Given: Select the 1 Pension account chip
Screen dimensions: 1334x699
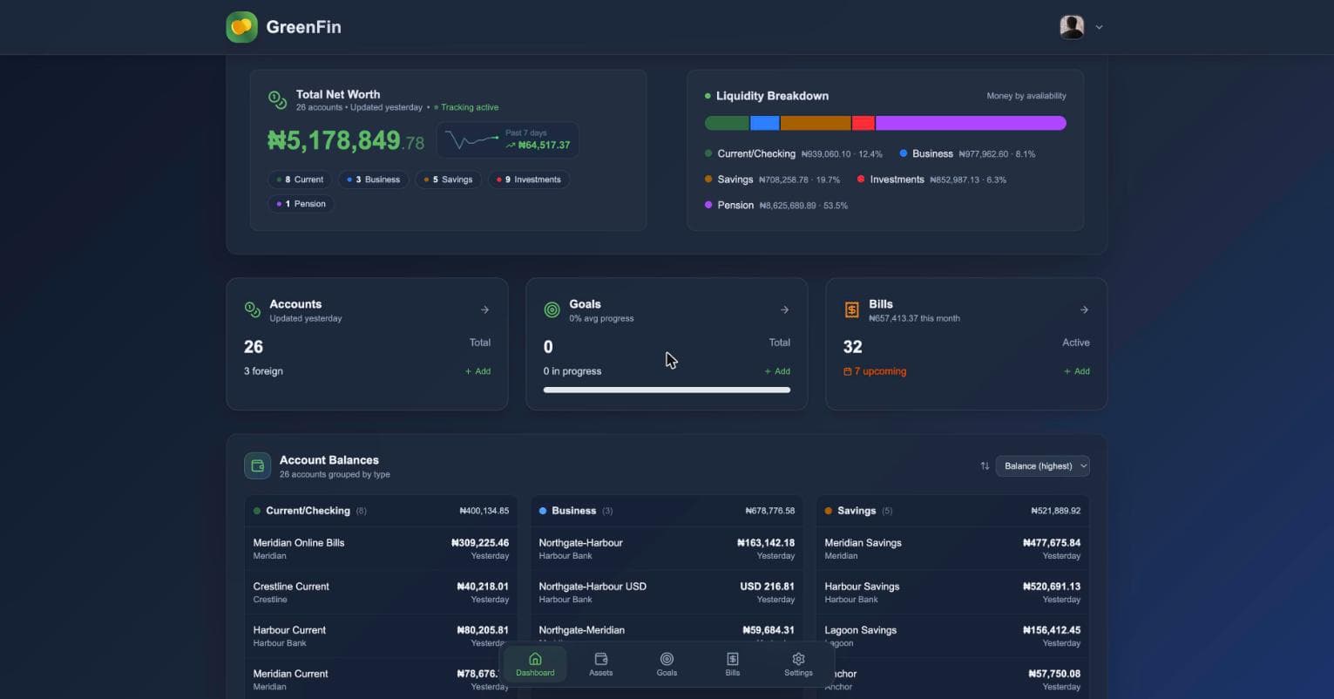Looking at the screenshot, I should coord(301,204).
